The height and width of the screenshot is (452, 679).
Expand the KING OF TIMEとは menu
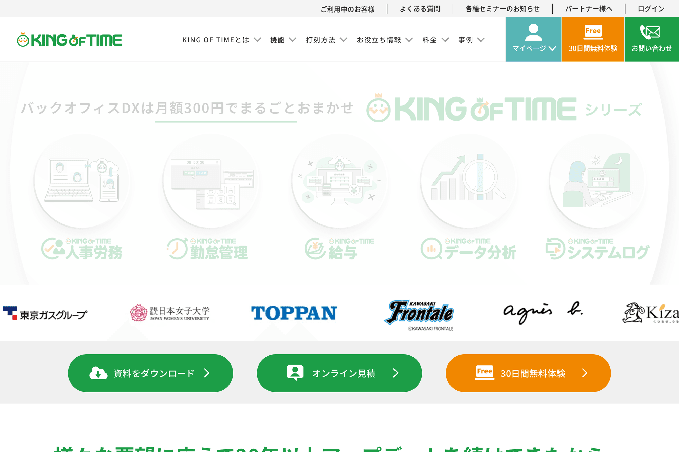[222, 40]
